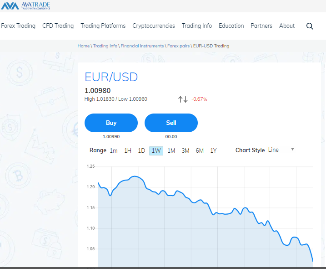This screenshot has height=269, width=326.
Task: Open the Cryptocurrencies menu
Action: click(154, 26)
